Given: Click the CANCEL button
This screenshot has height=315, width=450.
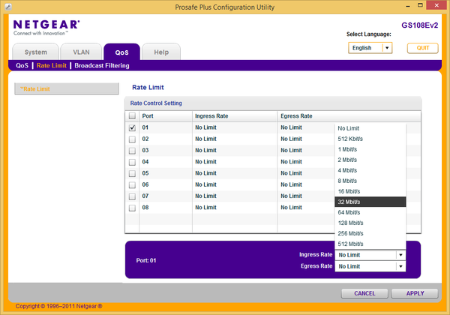Looking at the screenshot, I should click(364, 293).
